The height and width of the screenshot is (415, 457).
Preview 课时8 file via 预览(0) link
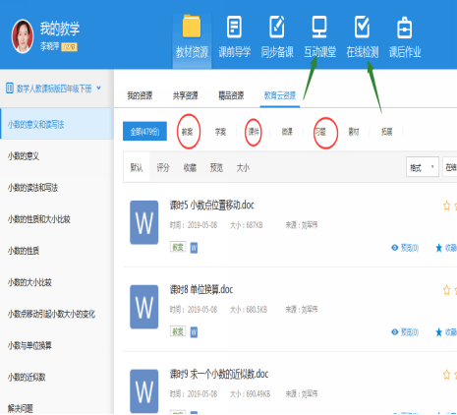(x=405, y=332)
